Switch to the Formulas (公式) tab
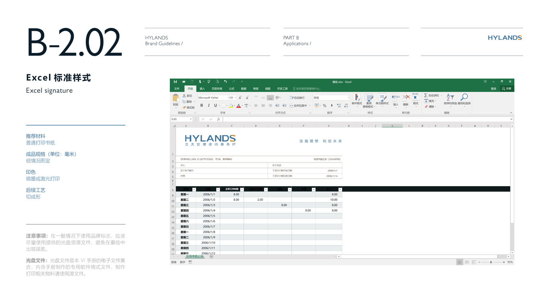 (231, 89)
